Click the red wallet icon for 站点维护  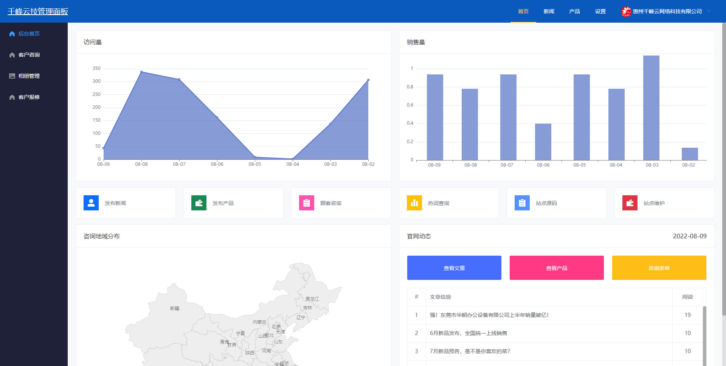630,203
